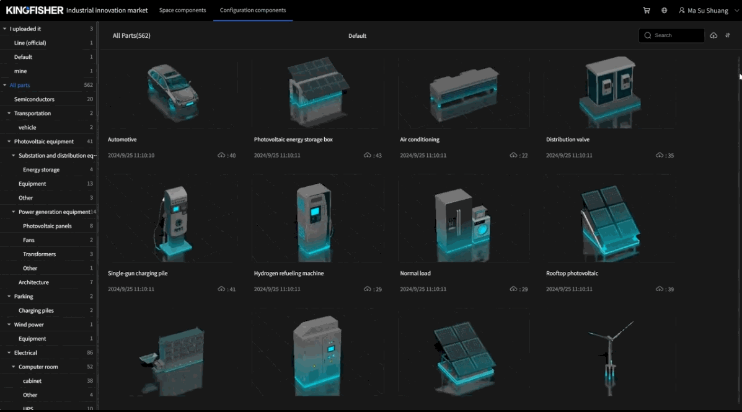Click download cloud icon on Automotive card

pos(221,155)
